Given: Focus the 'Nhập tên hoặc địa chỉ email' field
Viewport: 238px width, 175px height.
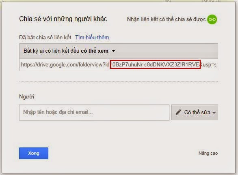Looking at the screenshot, I should tap(94, 112).
